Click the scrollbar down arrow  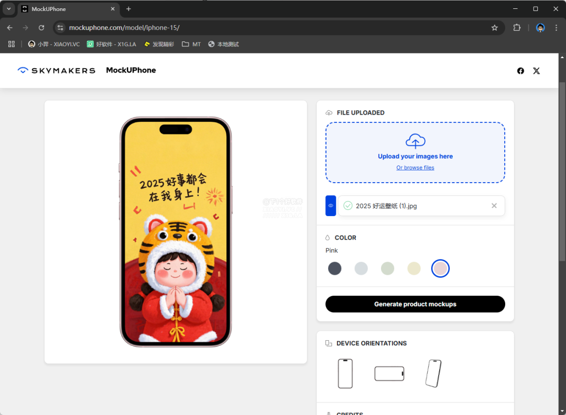pos(562,411)
